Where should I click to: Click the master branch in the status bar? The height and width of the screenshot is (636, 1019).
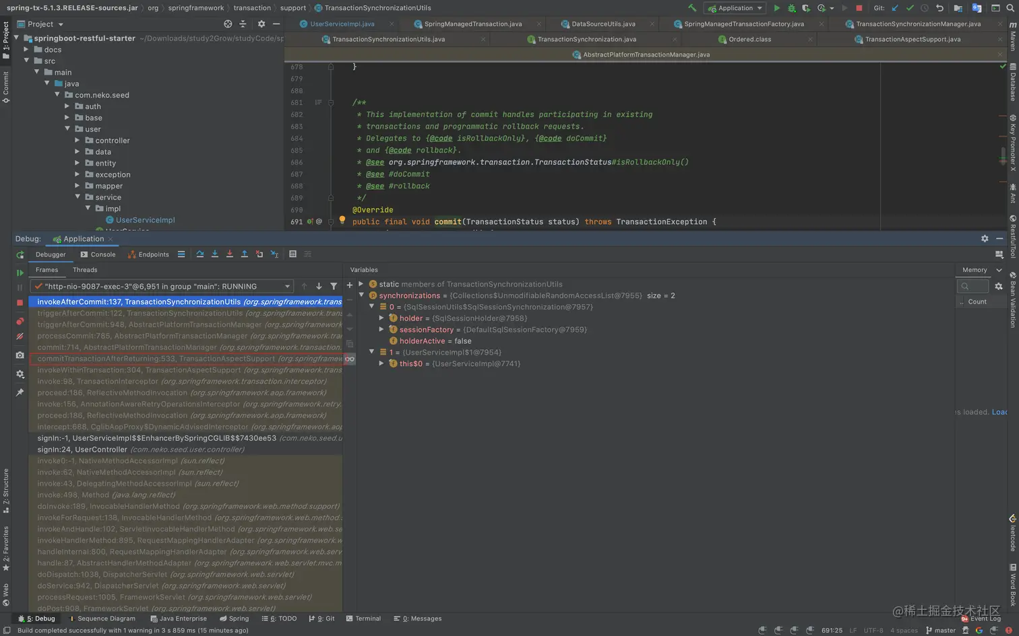point(941,631)
